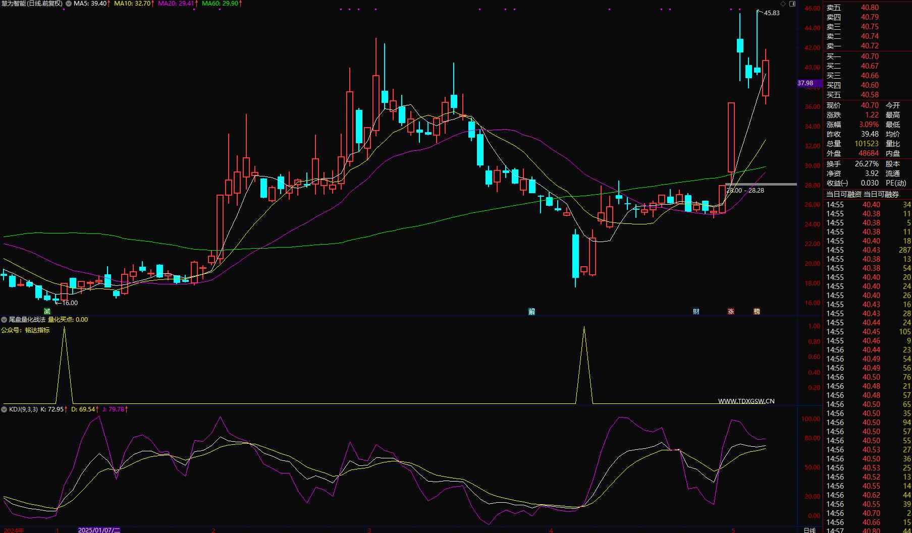
Task: Click the 日线 period label
Action: coord(809,529)
